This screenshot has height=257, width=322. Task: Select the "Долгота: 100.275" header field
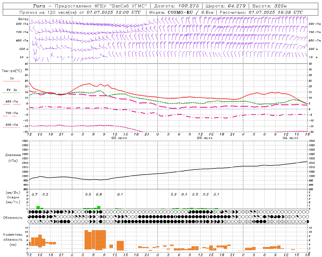[176, 6]
